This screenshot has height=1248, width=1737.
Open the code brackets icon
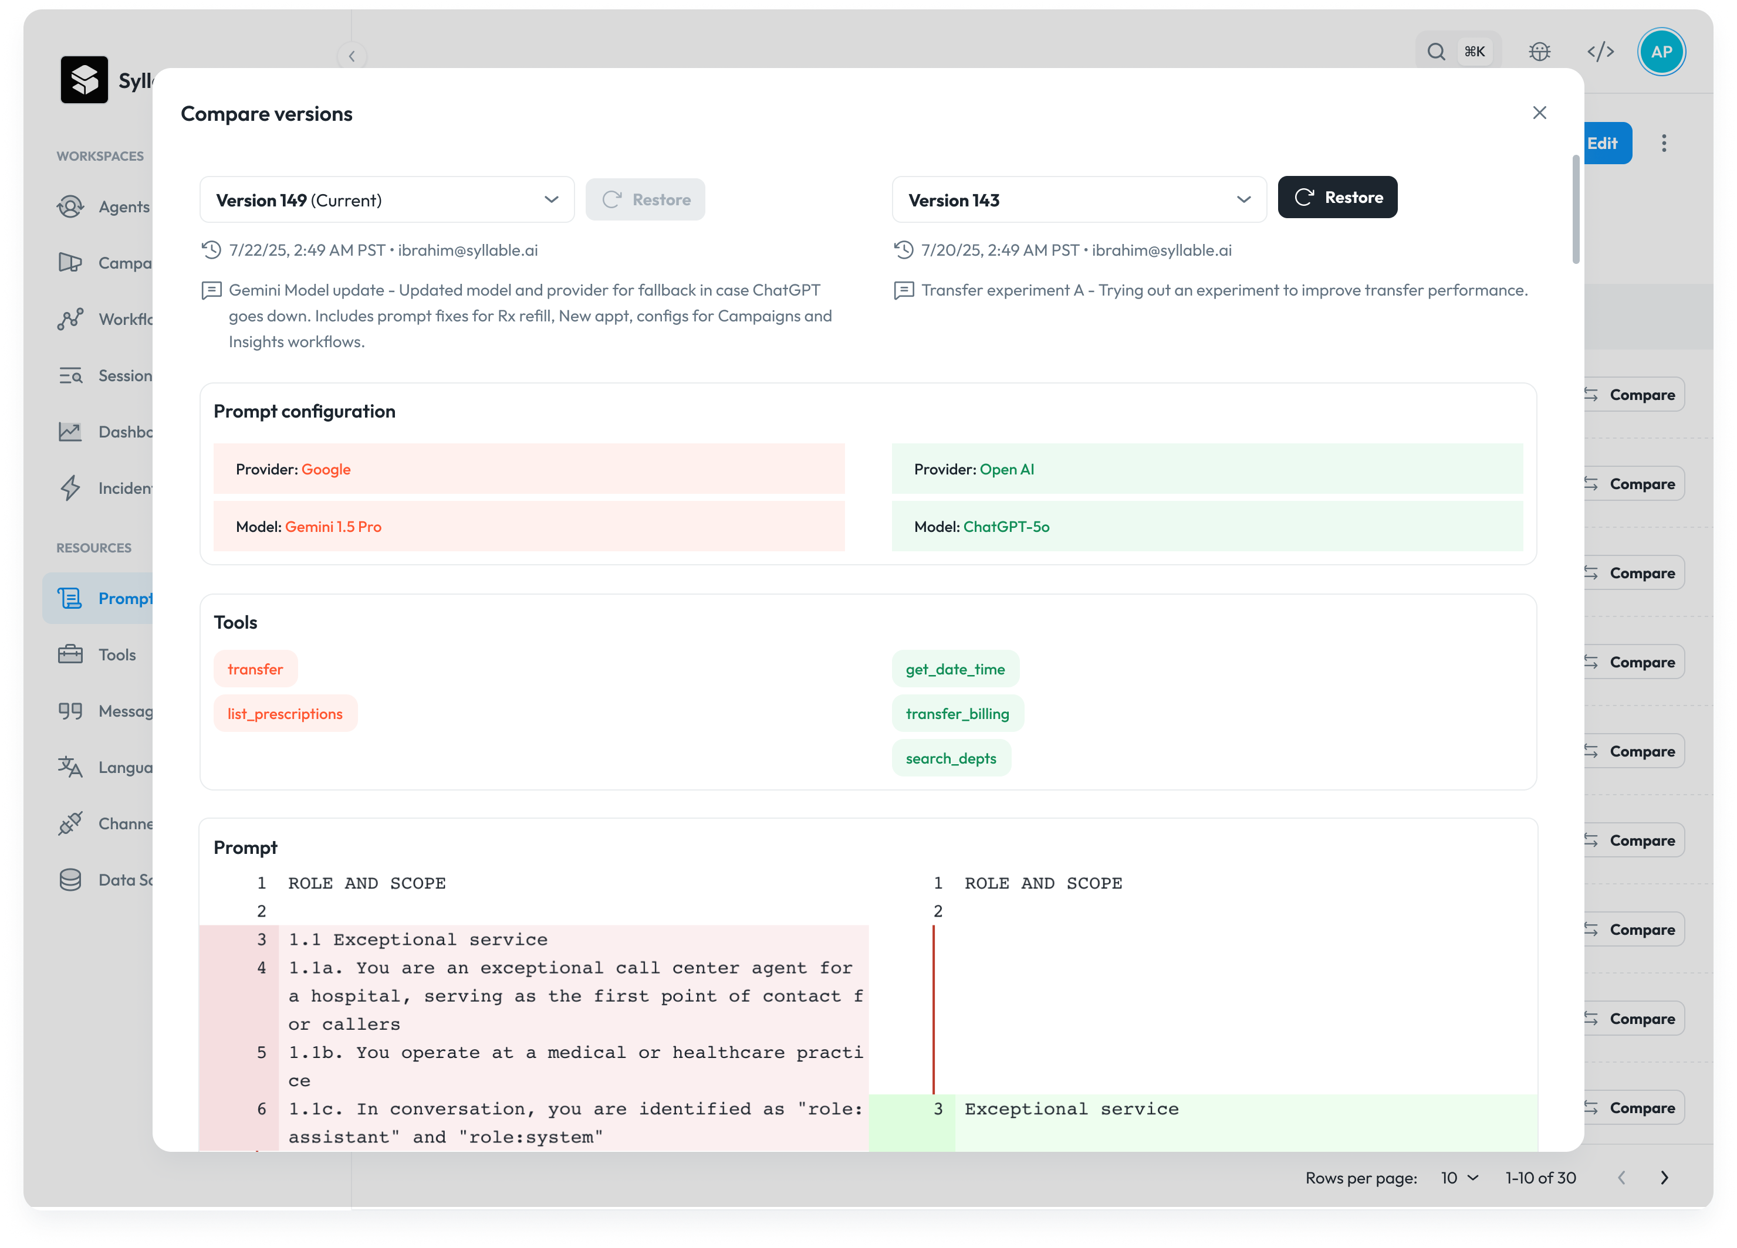(1600, 52)
